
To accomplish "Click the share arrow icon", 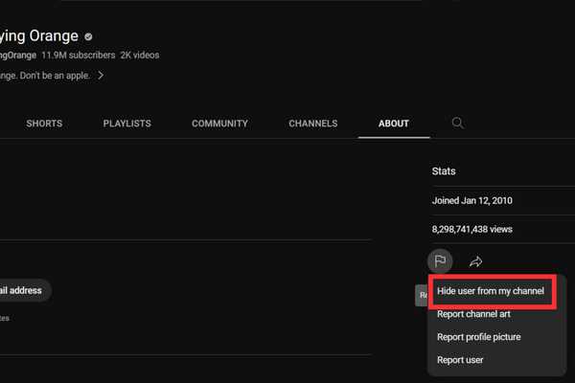I will tap(475, 261).
